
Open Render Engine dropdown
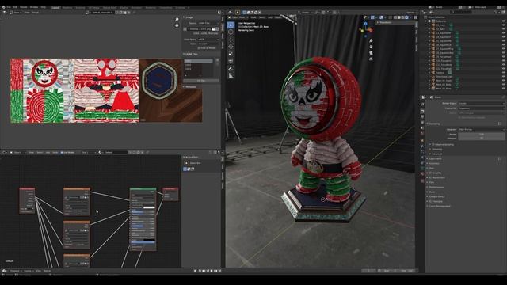pyautogui.click(x=481, y=104)
